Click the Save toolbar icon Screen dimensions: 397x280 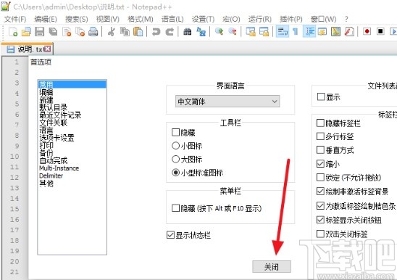pyautogui.click(x=40, y=32)
